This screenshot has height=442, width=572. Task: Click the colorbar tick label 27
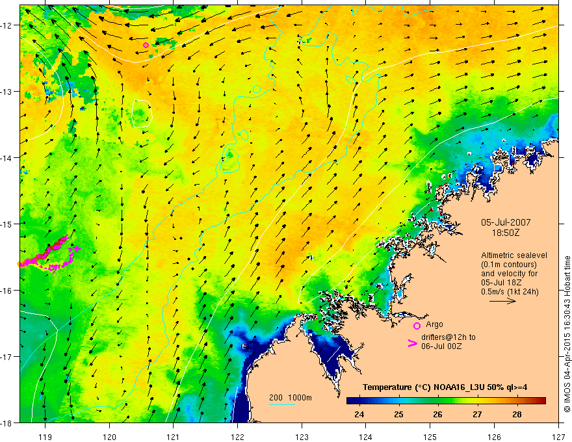pos(477,414)
